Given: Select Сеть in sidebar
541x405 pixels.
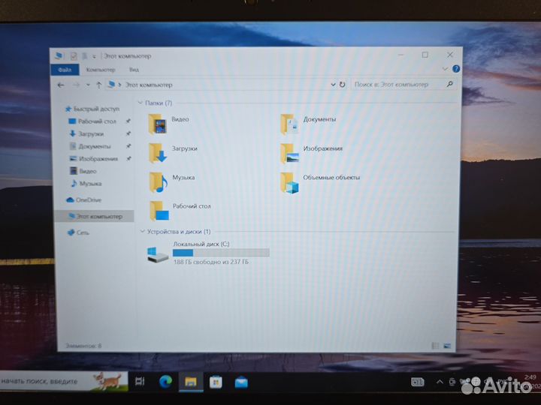Looking at the screenshot, I should [79, 232].
